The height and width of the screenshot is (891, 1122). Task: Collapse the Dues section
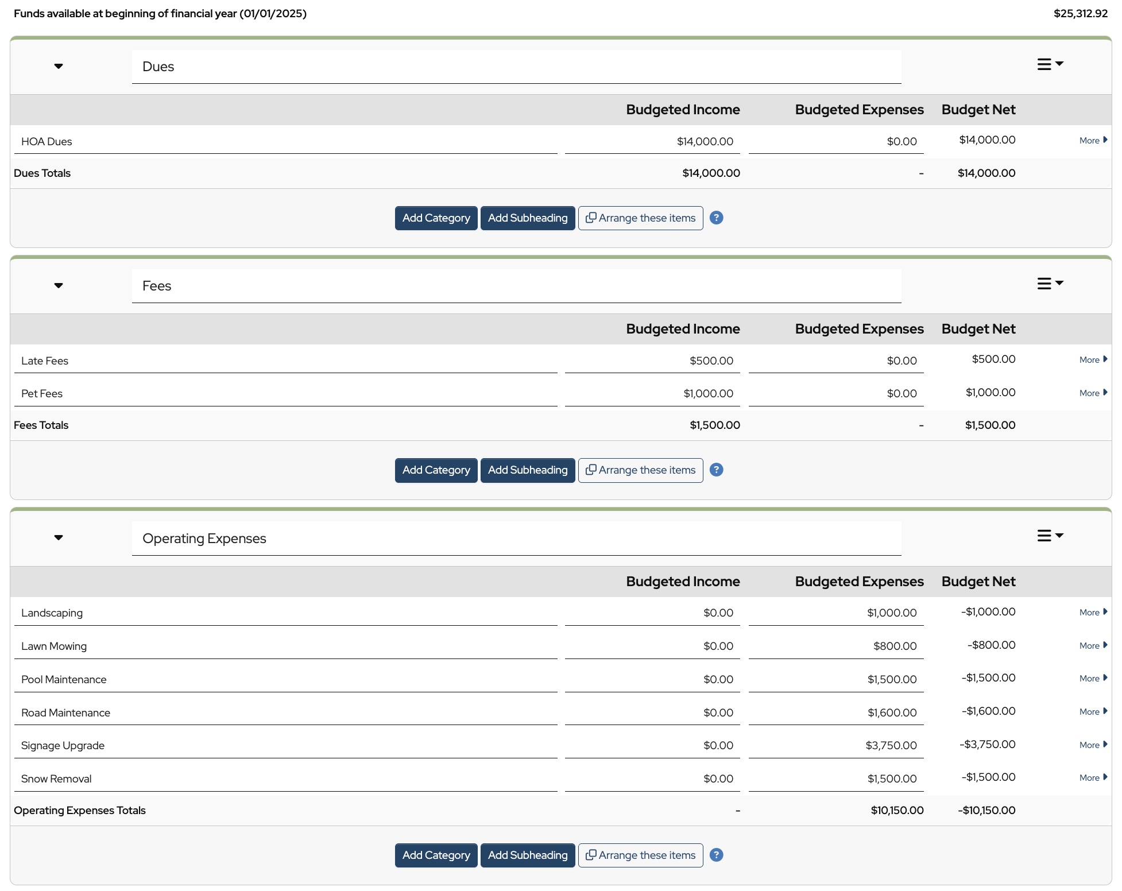coord(59,67)
